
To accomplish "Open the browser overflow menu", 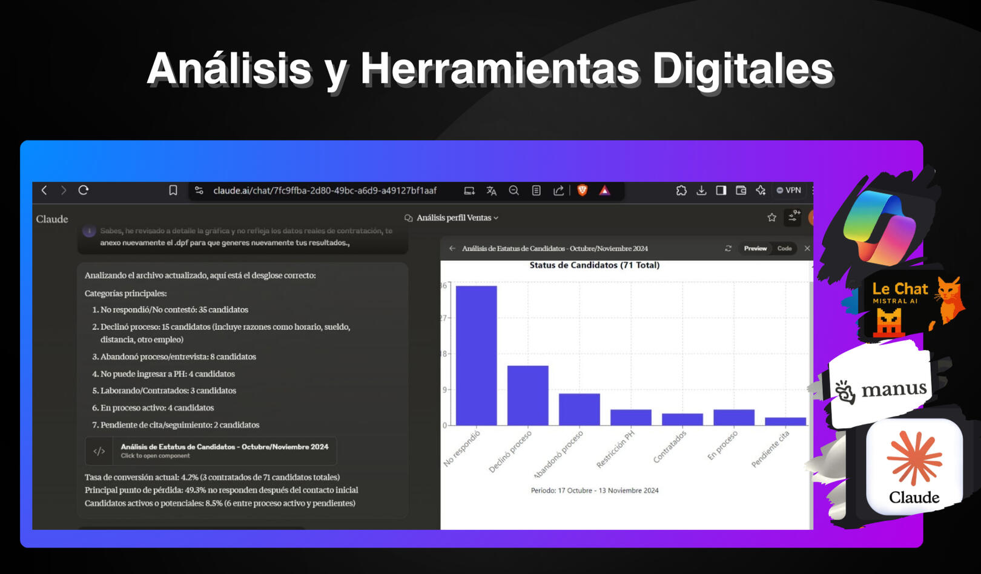I will coord(811,190).
